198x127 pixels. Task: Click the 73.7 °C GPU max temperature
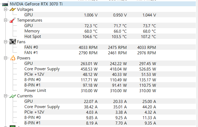coord(150,26)
